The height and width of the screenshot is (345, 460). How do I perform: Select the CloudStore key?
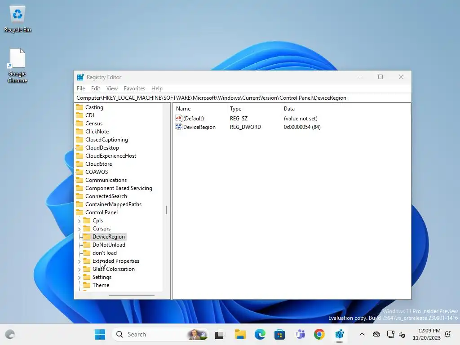click(x=98, y=164)
